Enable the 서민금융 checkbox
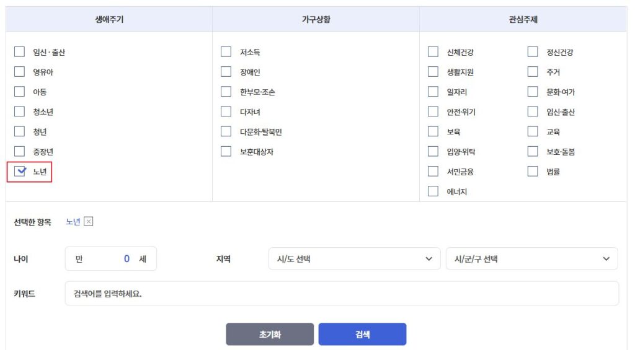 pos(433,172)
